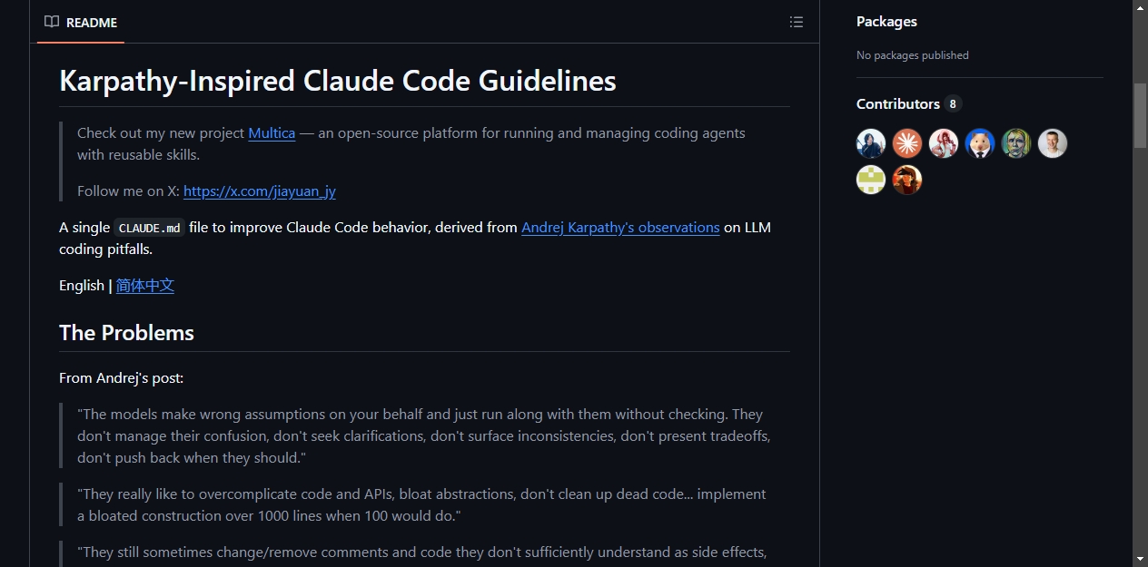Select the README tab
Viewport: 1148px width, 567px height.
[x=81, y=22]
